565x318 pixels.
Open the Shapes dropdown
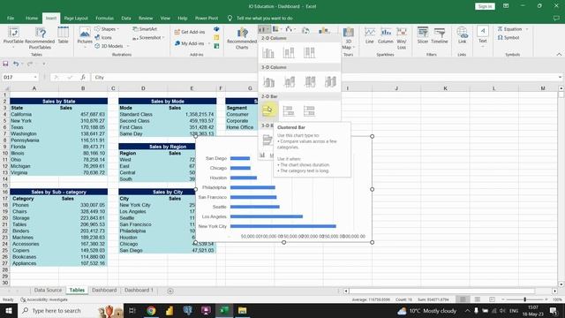(x=107, y=29)
